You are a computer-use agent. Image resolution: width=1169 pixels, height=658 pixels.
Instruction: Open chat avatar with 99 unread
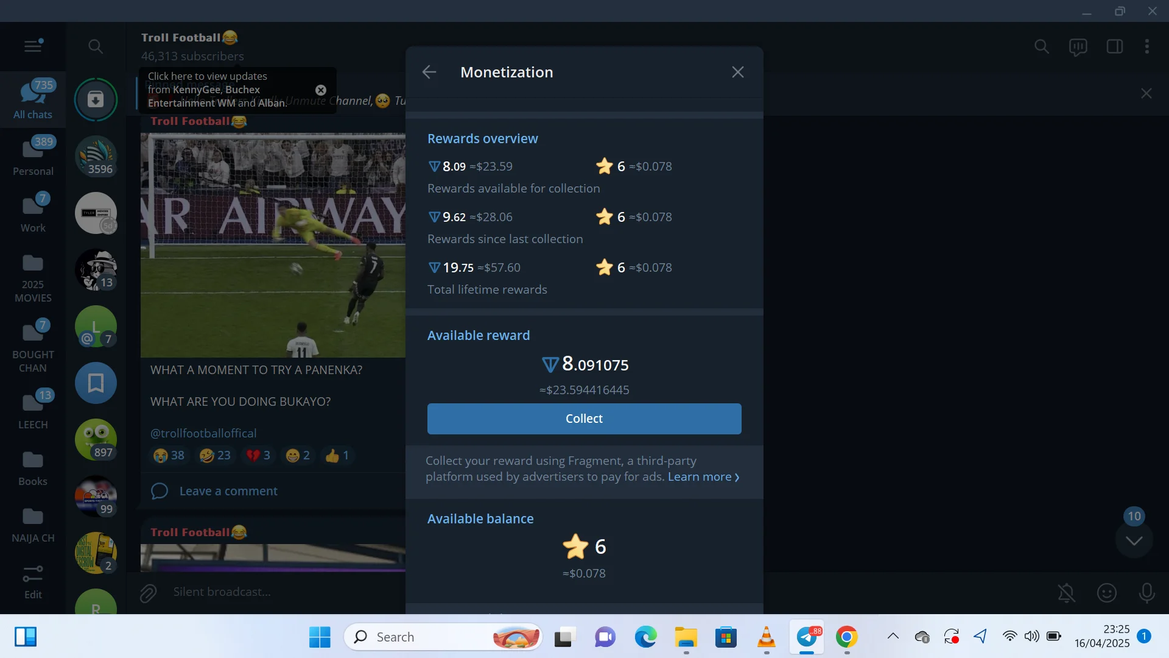click(x=96, y=496)
